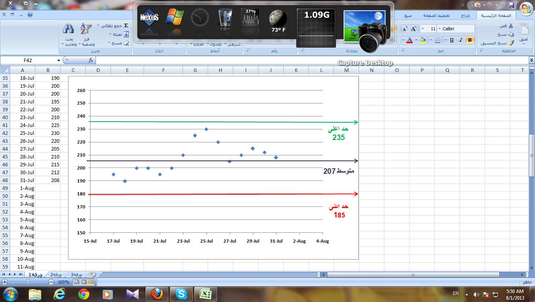Screen dimensions: 535x302
Task: Click the Clear eraser icon
Action: pyautogui.click(x=126, y=43)
